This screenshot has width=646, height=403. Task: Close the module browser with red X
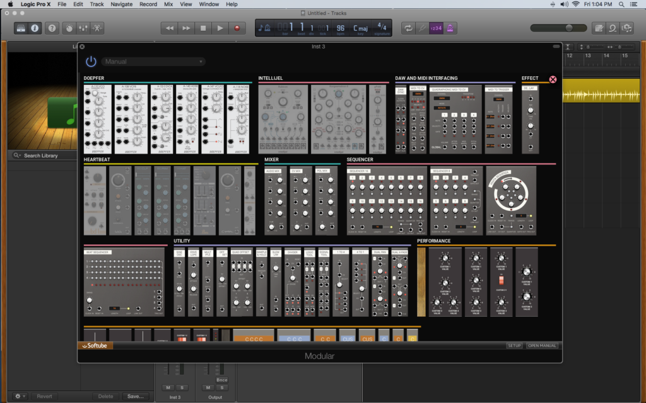click(553, 79)
